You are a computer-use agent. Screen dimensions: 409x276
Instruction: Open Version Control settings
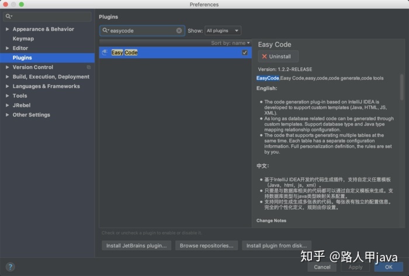point(33,67)
